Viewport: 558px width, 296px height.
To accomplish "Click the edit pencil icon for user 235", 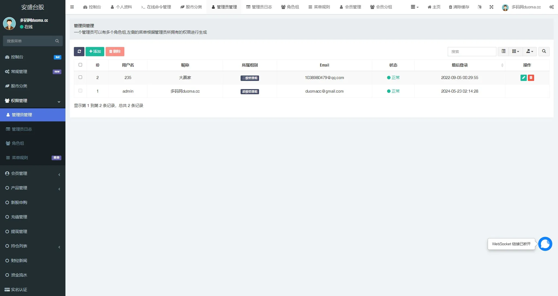I will click(x=524, y=78).
